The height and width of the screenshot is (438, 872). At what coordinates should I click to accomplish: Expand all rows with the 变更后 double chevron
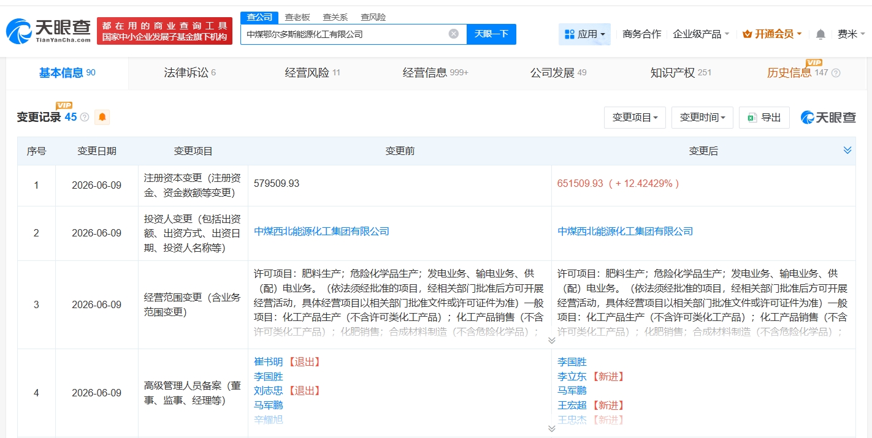click(x=847, y=151)
